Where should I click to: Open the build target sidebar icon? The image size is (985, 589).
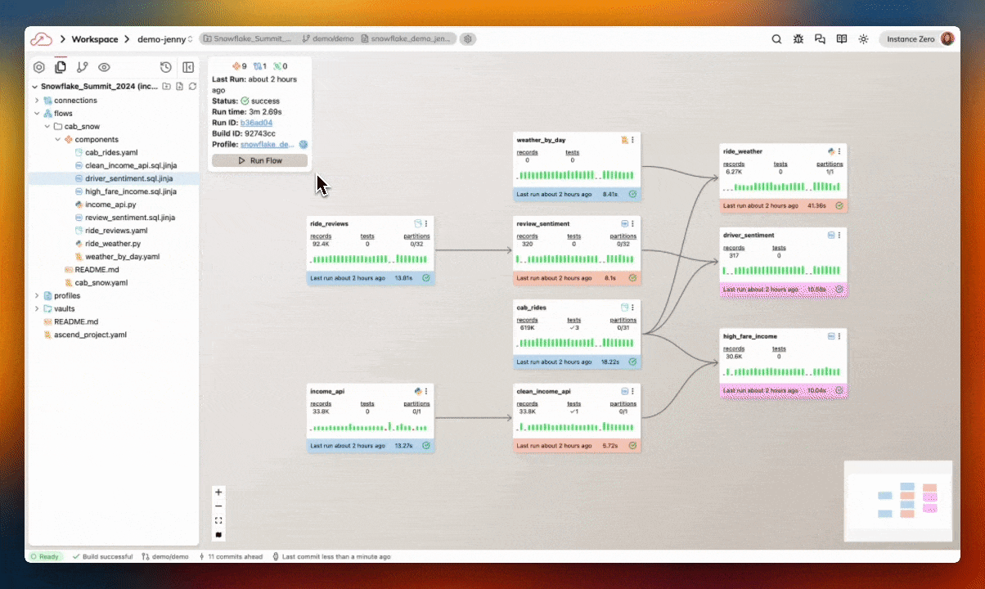pyautogui.click(x=38, y=67)
